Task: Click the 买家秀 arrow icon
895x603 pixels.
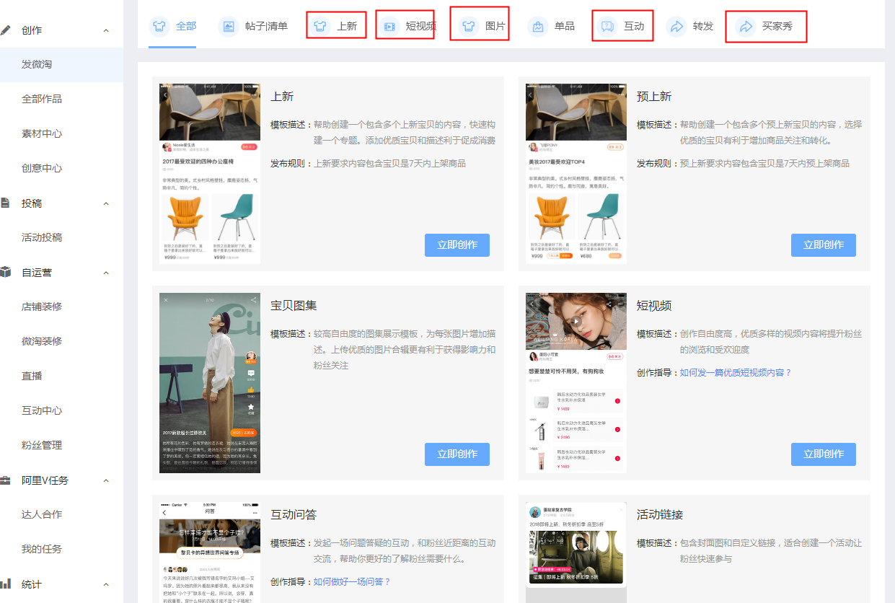Action: [746, 27]
